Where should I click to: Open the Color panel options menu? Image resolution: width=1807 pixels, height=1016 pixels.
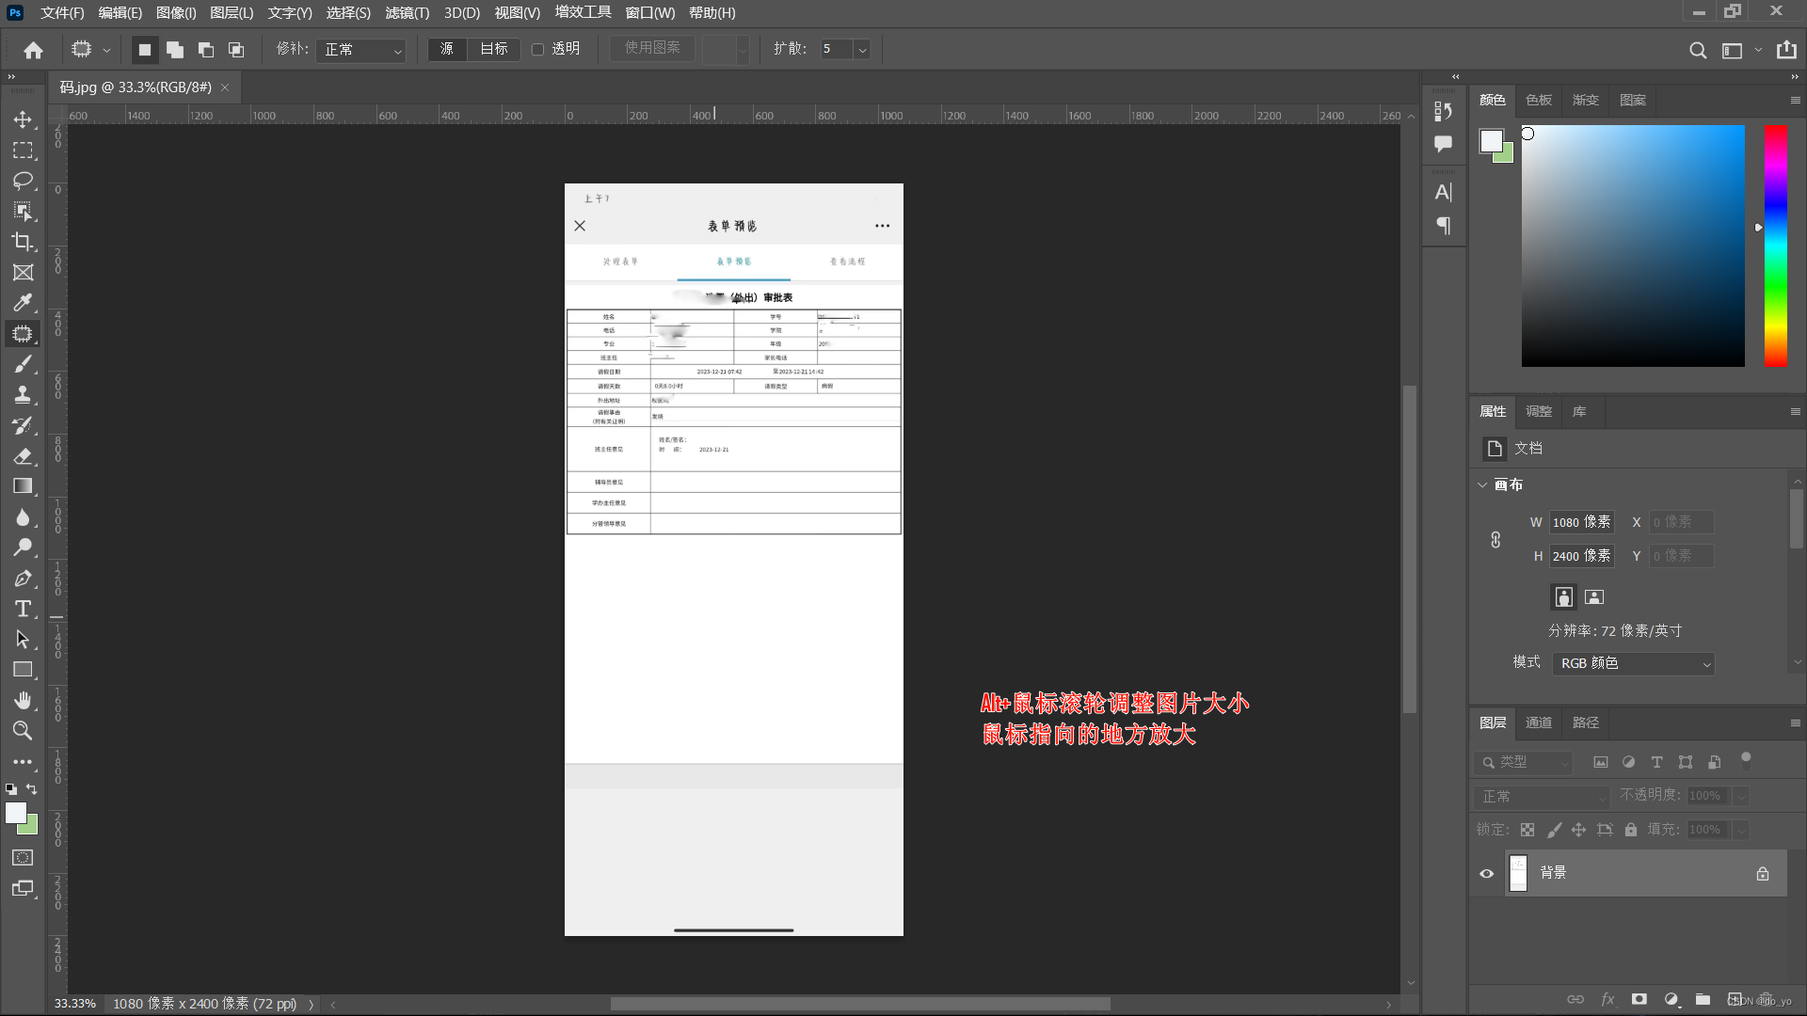[1795, 100]
